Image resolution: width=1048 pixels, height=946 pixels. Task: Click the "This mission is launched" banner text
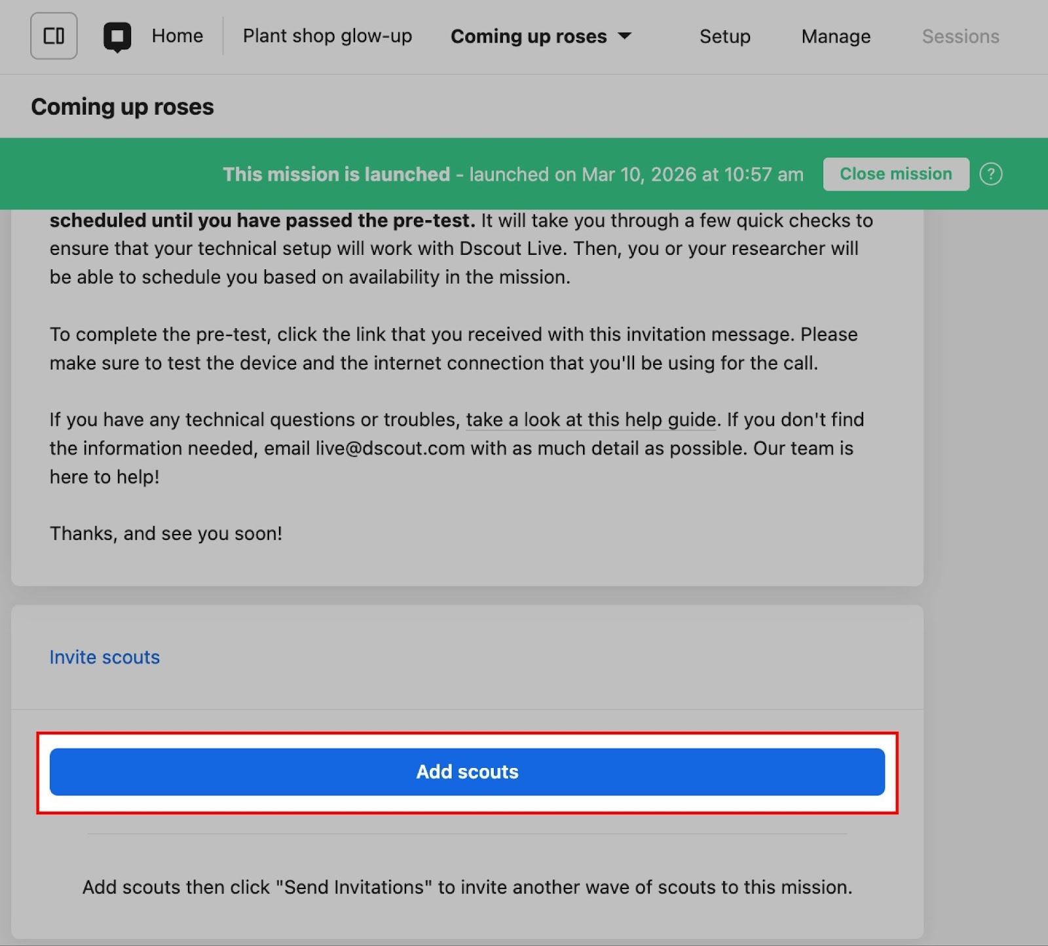336,174
